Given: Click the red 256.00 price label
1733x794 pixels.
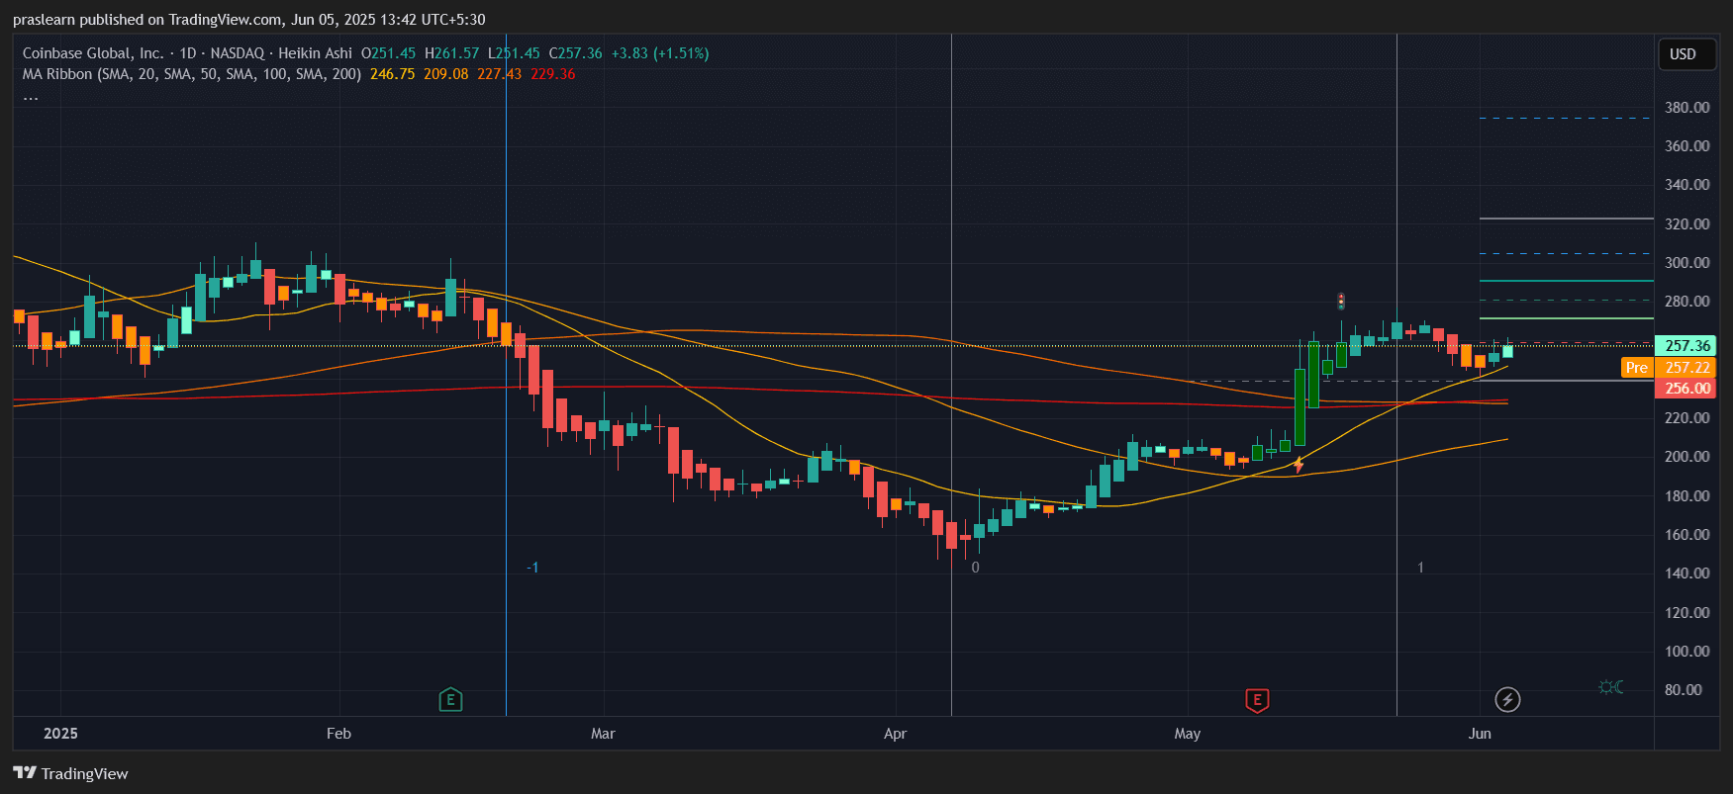Looking at the screenshot, I should [1685, 389].
